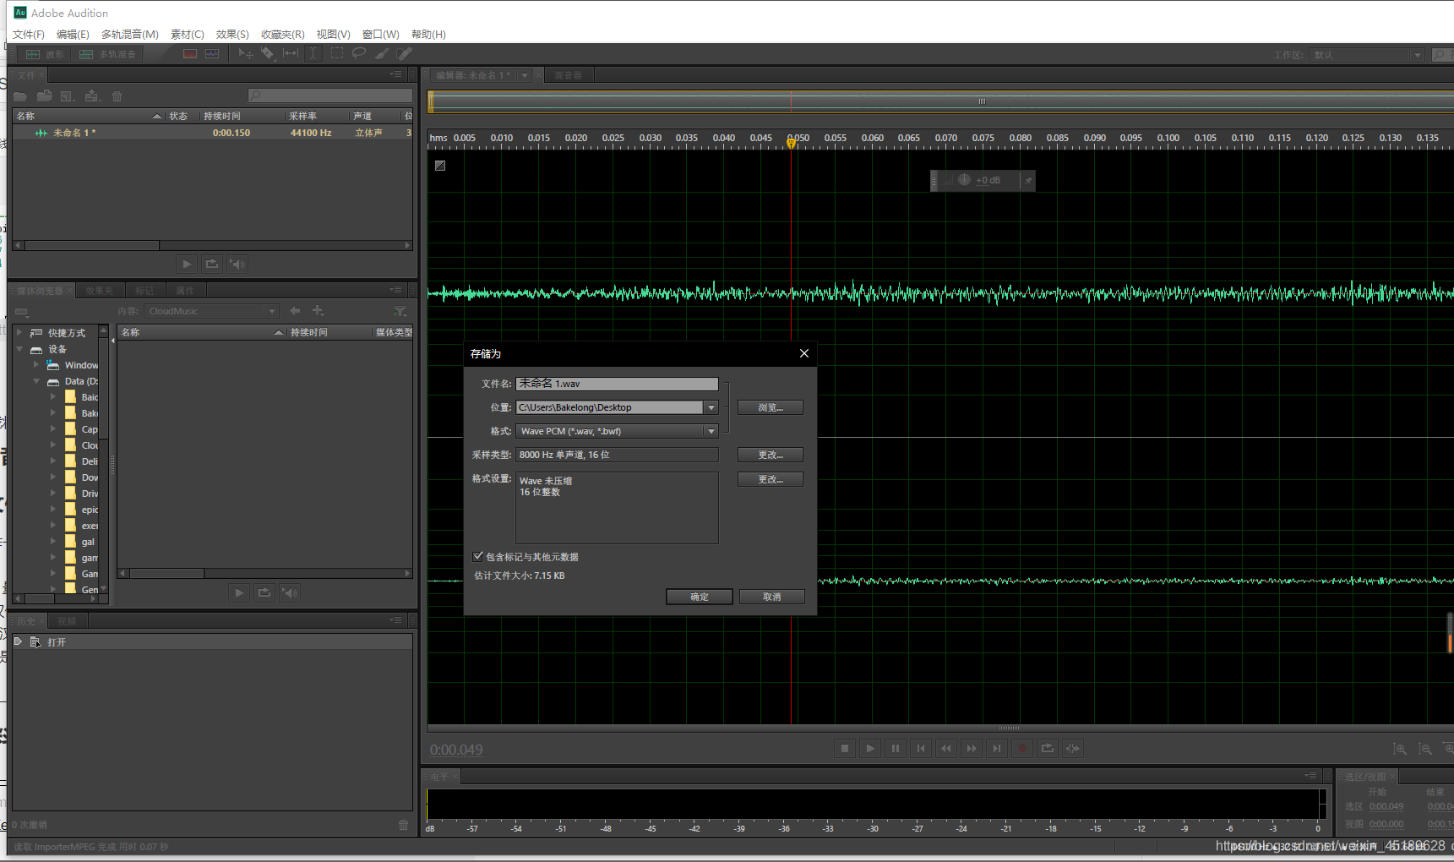Image resolution: width=1454 pixels, height=862 pixels.
Task: Click the Play button in transport controls
Action: pyautogui.click(x=870, y=748)
